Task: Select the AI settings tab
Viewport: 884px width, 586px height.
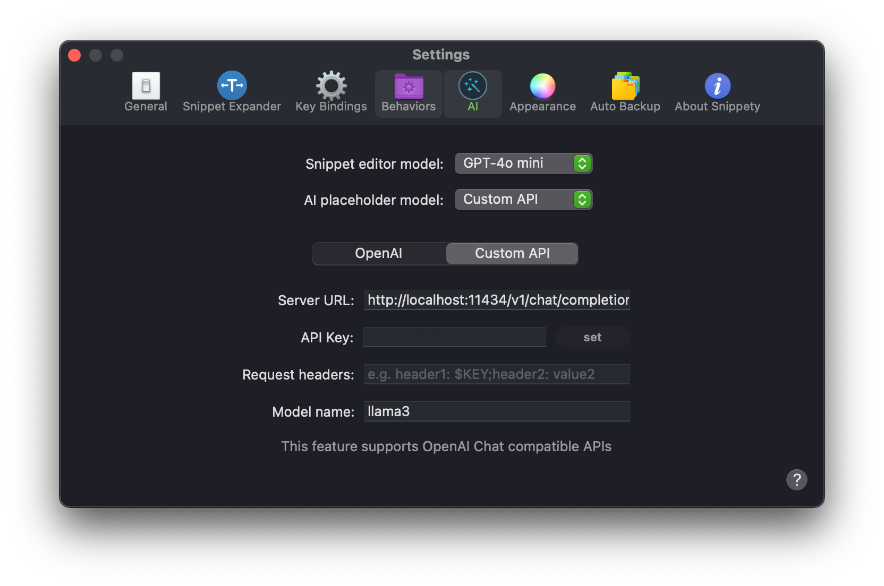Action: 473,93
